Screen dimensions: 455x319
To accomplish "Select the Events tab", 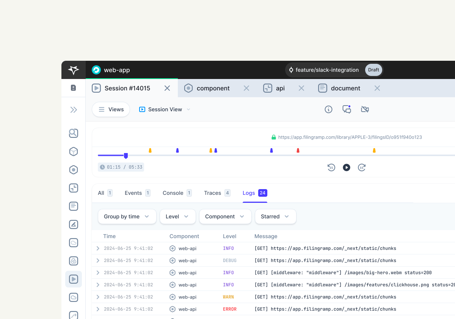I will coord(138,193).
